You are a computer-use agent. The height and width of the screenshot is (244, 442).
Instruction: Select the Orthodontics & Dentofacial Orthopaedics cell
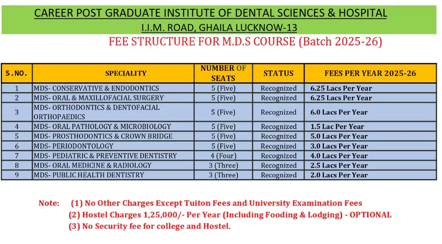click(97, 112)
